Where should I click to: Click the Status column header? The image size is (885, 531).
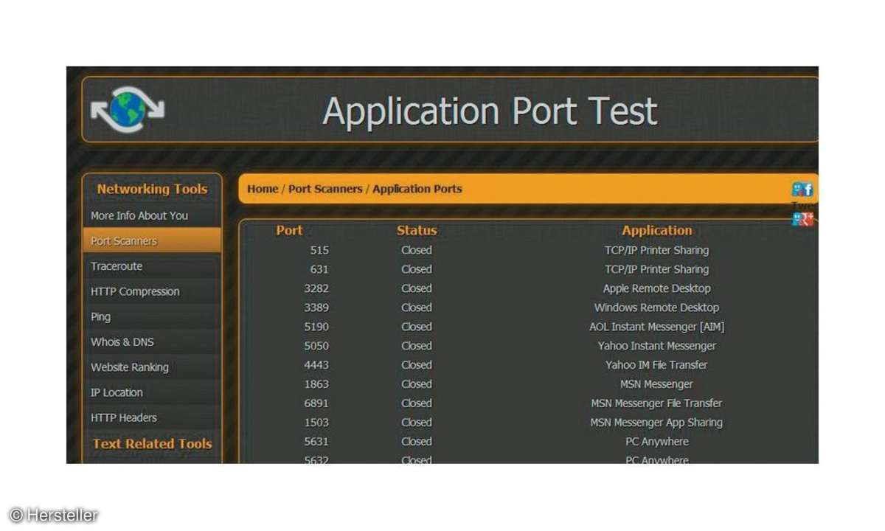pos(417,230)
